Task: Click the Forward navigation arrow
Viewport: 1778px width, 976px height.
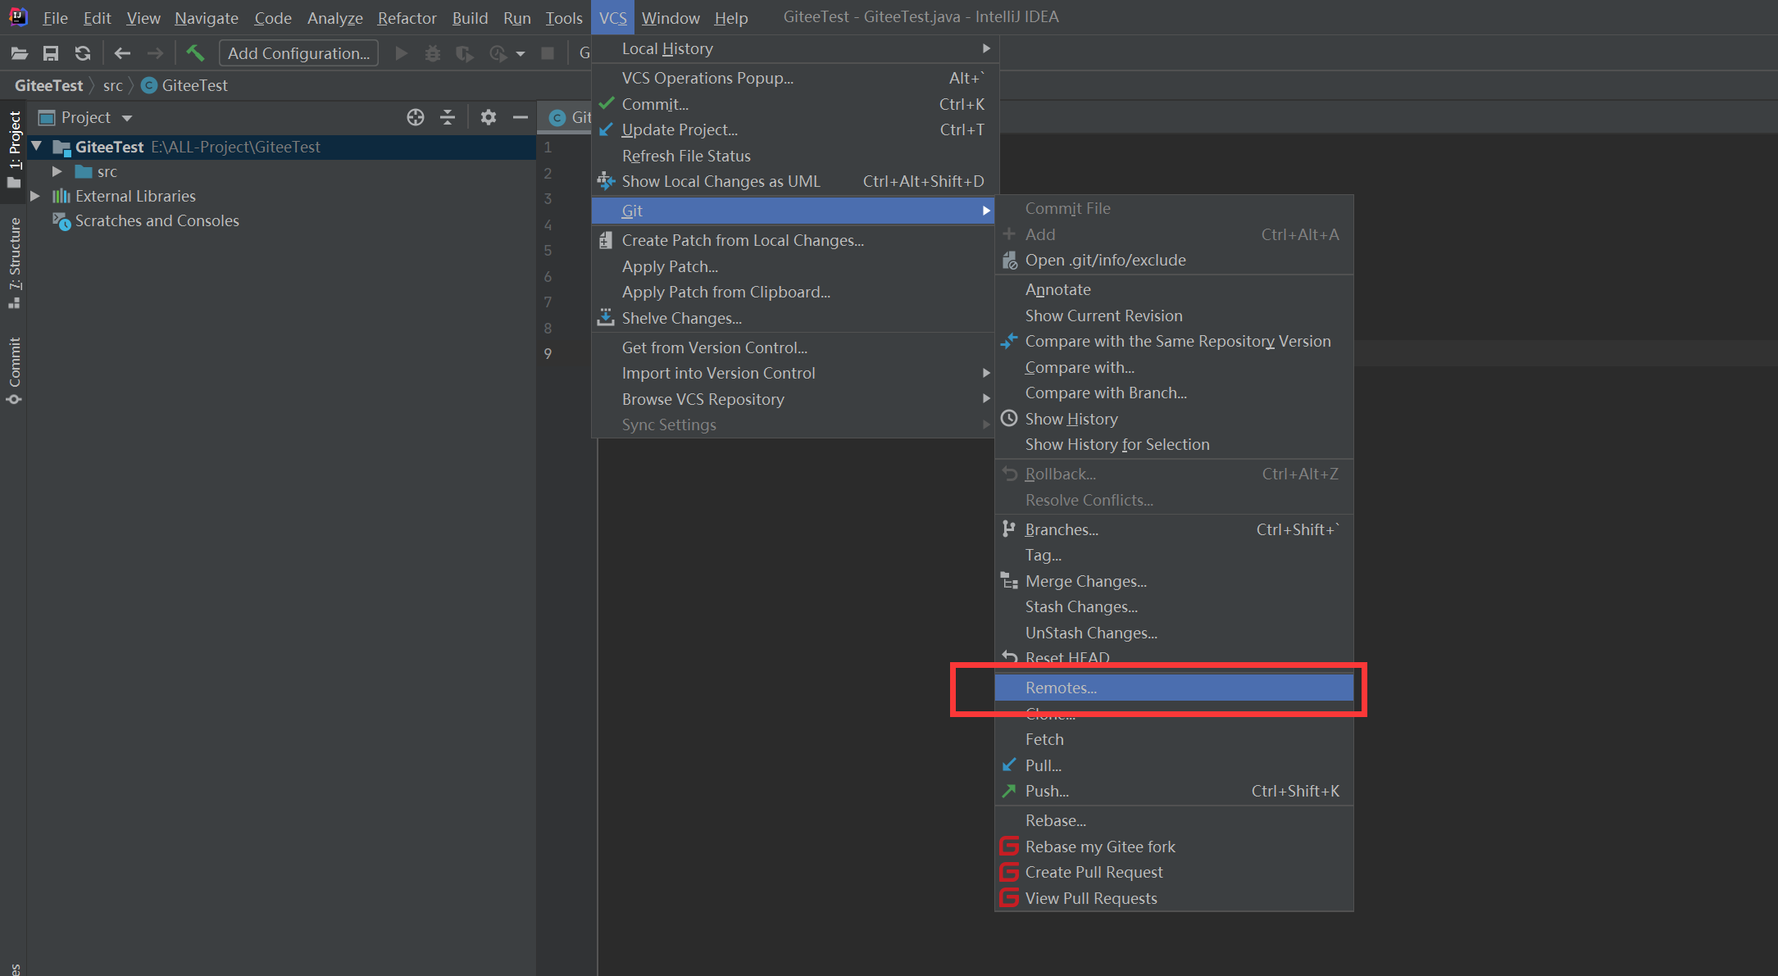Action: pos(155,53)
